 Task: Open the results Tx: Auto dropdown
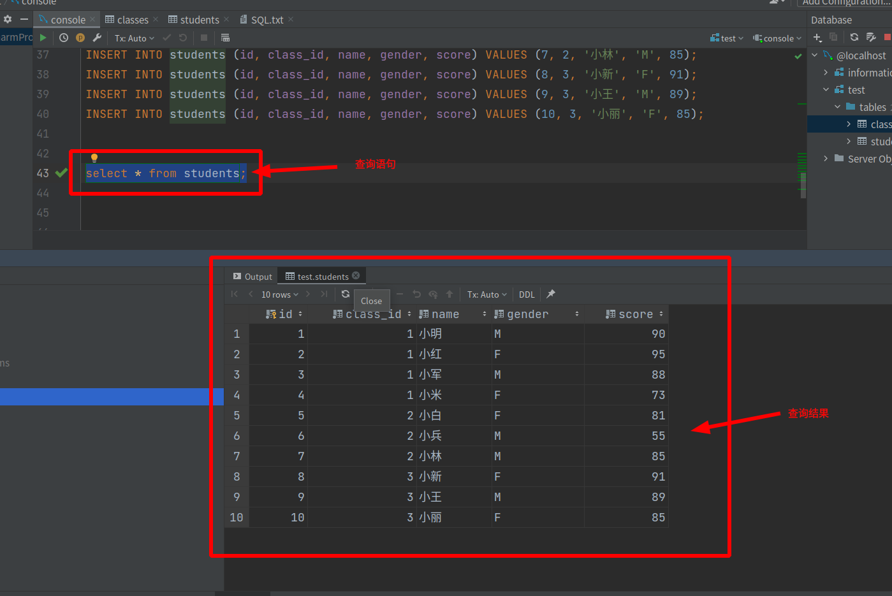487,294
